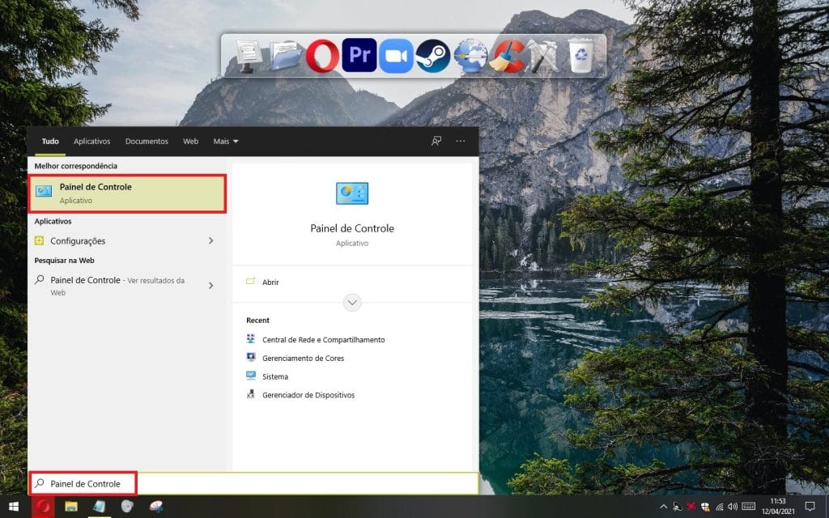The width and height of the screenshot is (829, 518).
Task: Open the touch keyboard tray icon
Action: tap(749, 507)
